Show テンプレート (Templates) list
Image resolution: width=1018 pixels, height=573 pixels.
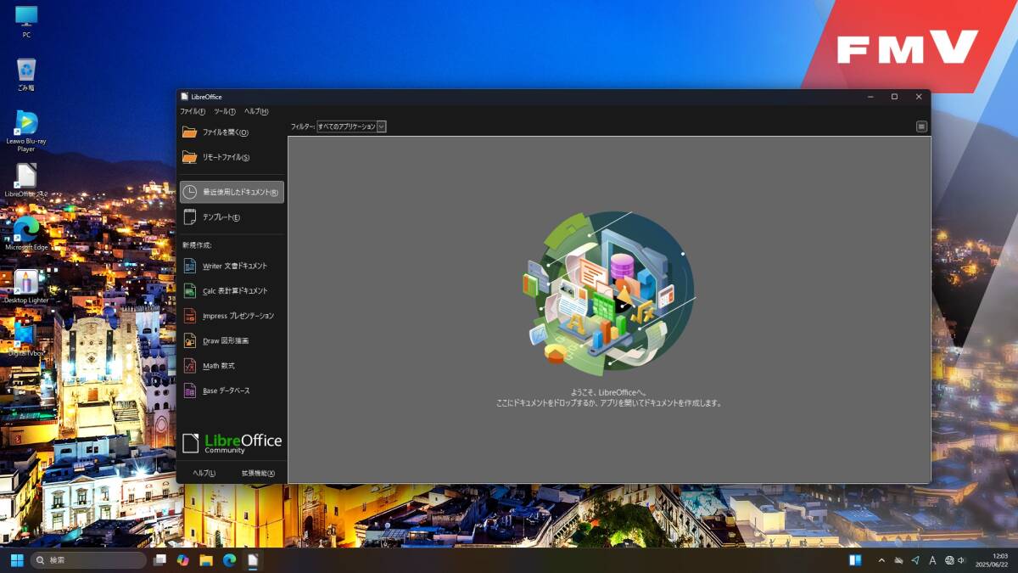point(232,217)
